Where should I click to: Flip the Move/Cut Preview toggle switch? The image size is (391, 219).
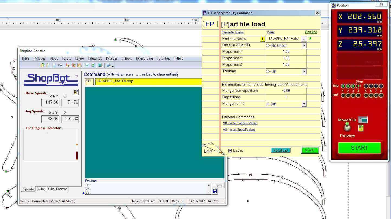click(x=347, y=127)
